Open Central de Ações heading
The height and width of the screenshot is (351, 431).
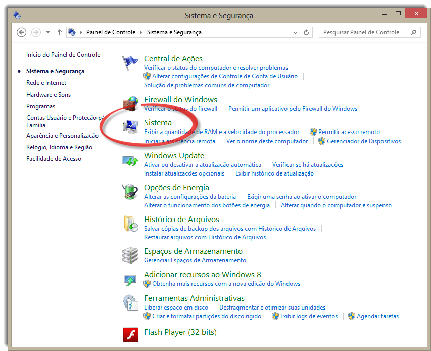coord(173,59)
